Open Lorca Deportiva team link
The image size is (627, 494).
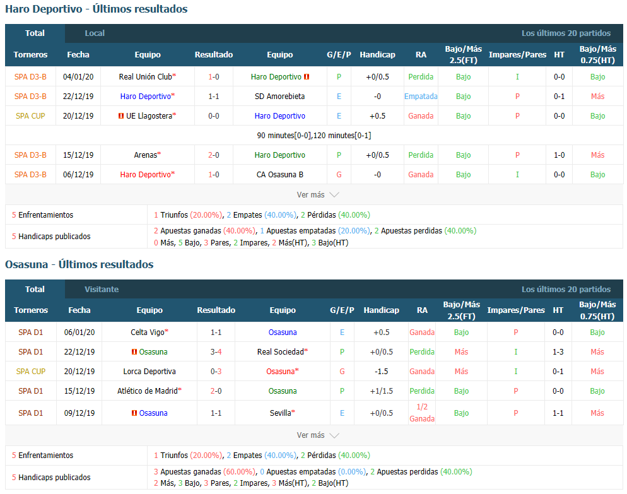click(149, 372)
